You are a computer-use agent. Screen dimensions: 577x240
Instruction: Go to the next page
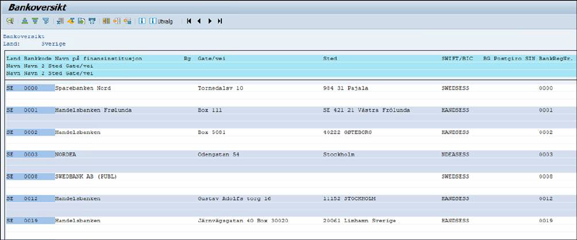coord(210,22)
